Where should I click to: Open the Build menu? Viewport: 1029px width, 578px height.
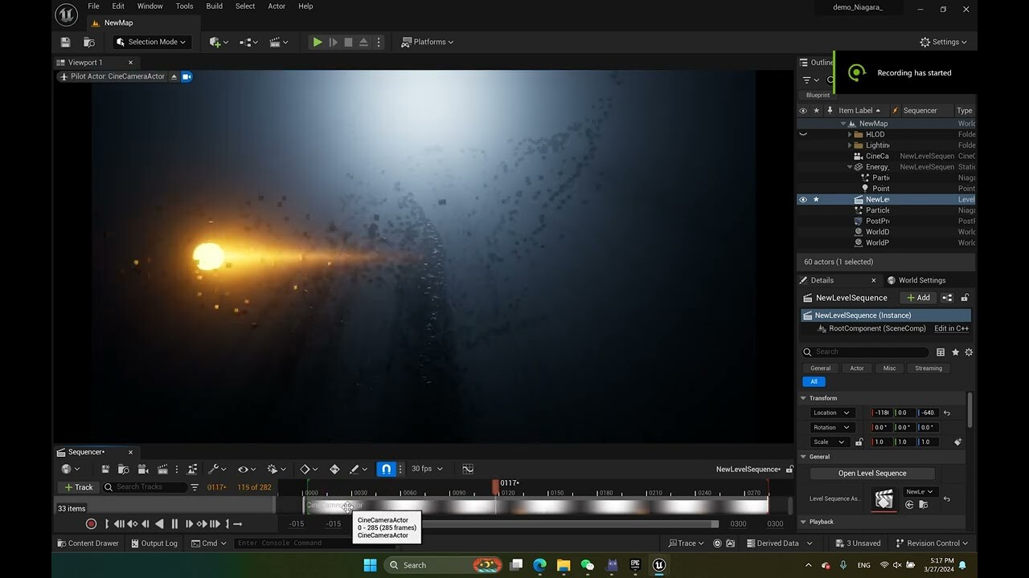pyautogui.click(x=214, y=6)
